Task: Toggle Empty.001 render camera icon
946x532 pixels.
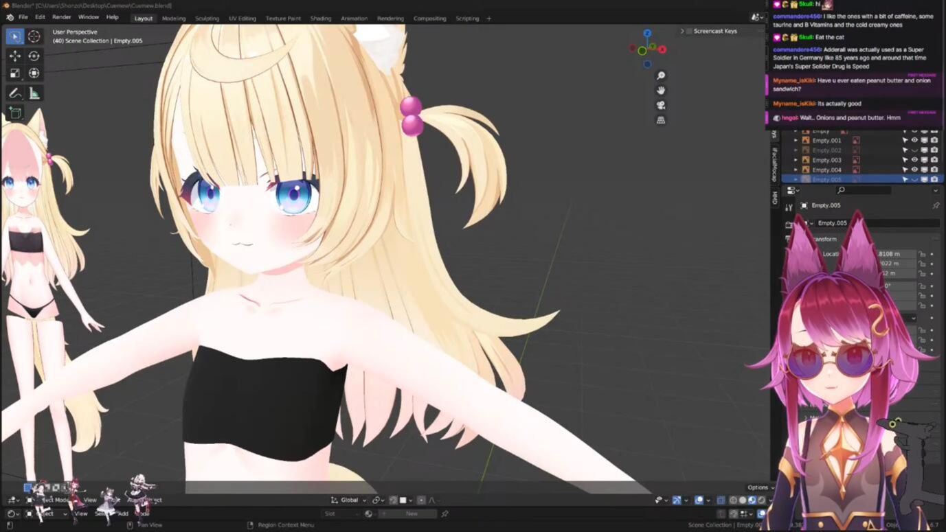Action: [x=934, y=141]
